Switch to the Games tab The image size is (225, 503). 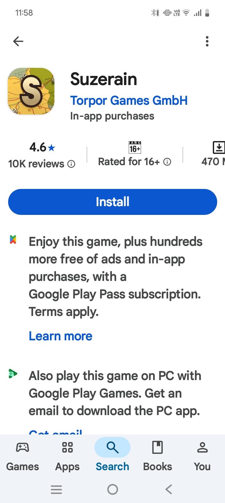(x=22, y=454)
